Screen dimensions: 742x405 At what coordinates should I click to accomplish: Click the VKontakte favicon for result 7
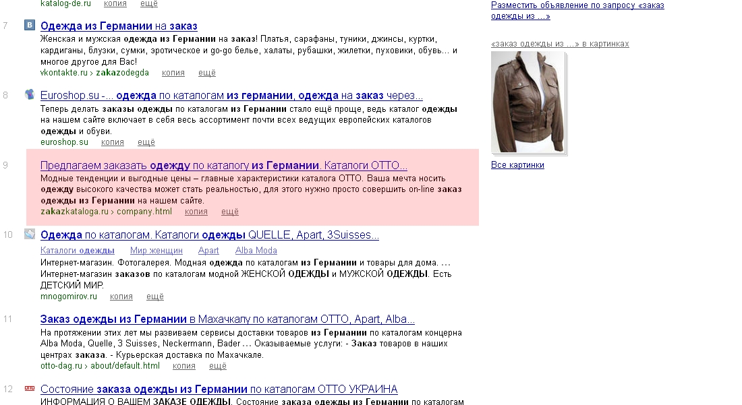(x=30, y=25)
